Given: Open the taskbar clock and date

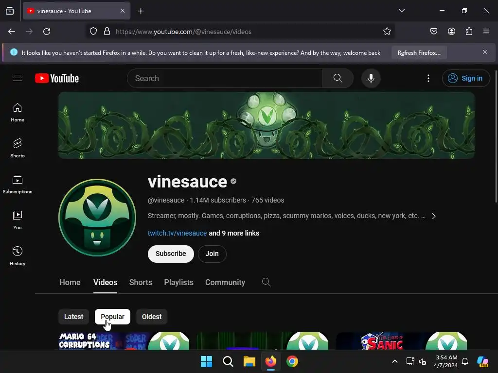Looking at the screenshot, I should 446,361.
